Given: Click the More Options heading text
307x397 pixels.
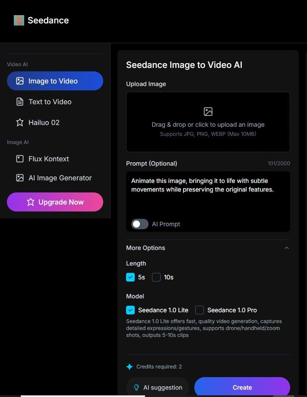Looking at the screenshot, I should [x=146, y=248].
